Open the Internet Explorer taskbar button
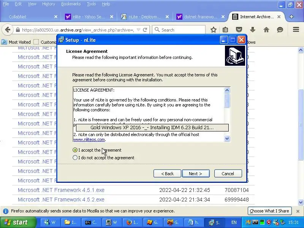This screenshot has width=304, height=228. pos(194,222)
